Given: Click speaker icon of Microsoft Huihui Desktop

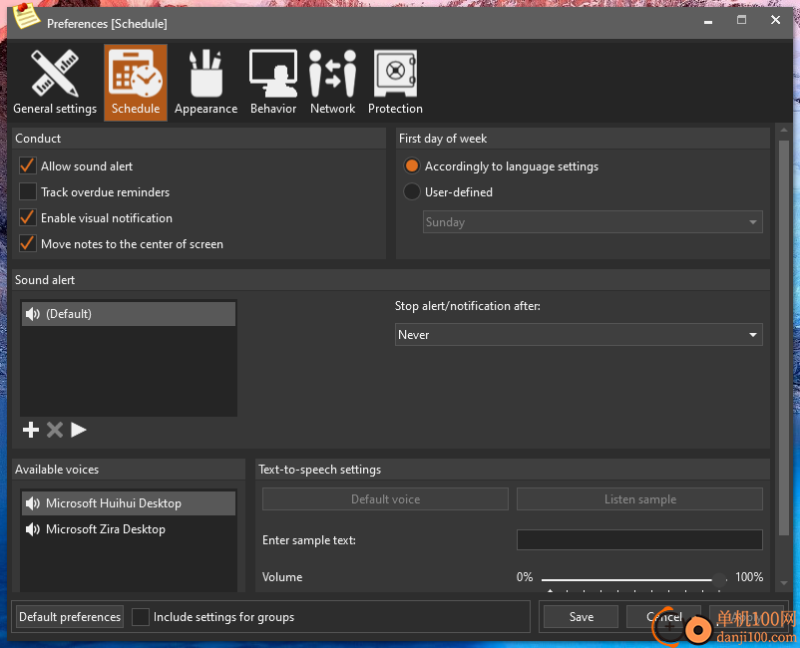Looking at the screenshot, I should click(33, 503).
